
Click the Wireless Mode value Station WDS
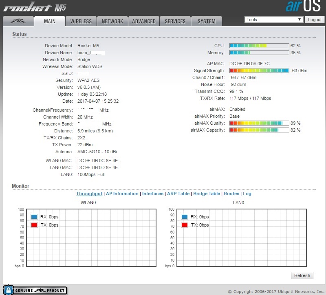tap(90, 66)
